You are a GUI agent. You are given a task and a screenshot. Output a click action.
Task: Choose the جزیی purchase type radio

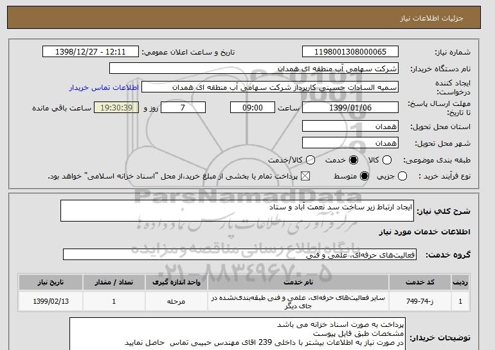tap(402, 176)
